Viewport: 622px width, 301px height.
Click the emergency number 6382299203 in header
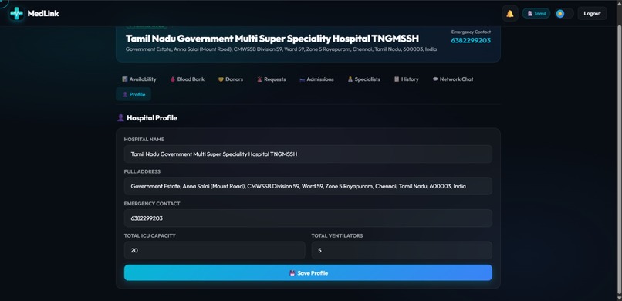click(471, 40)
